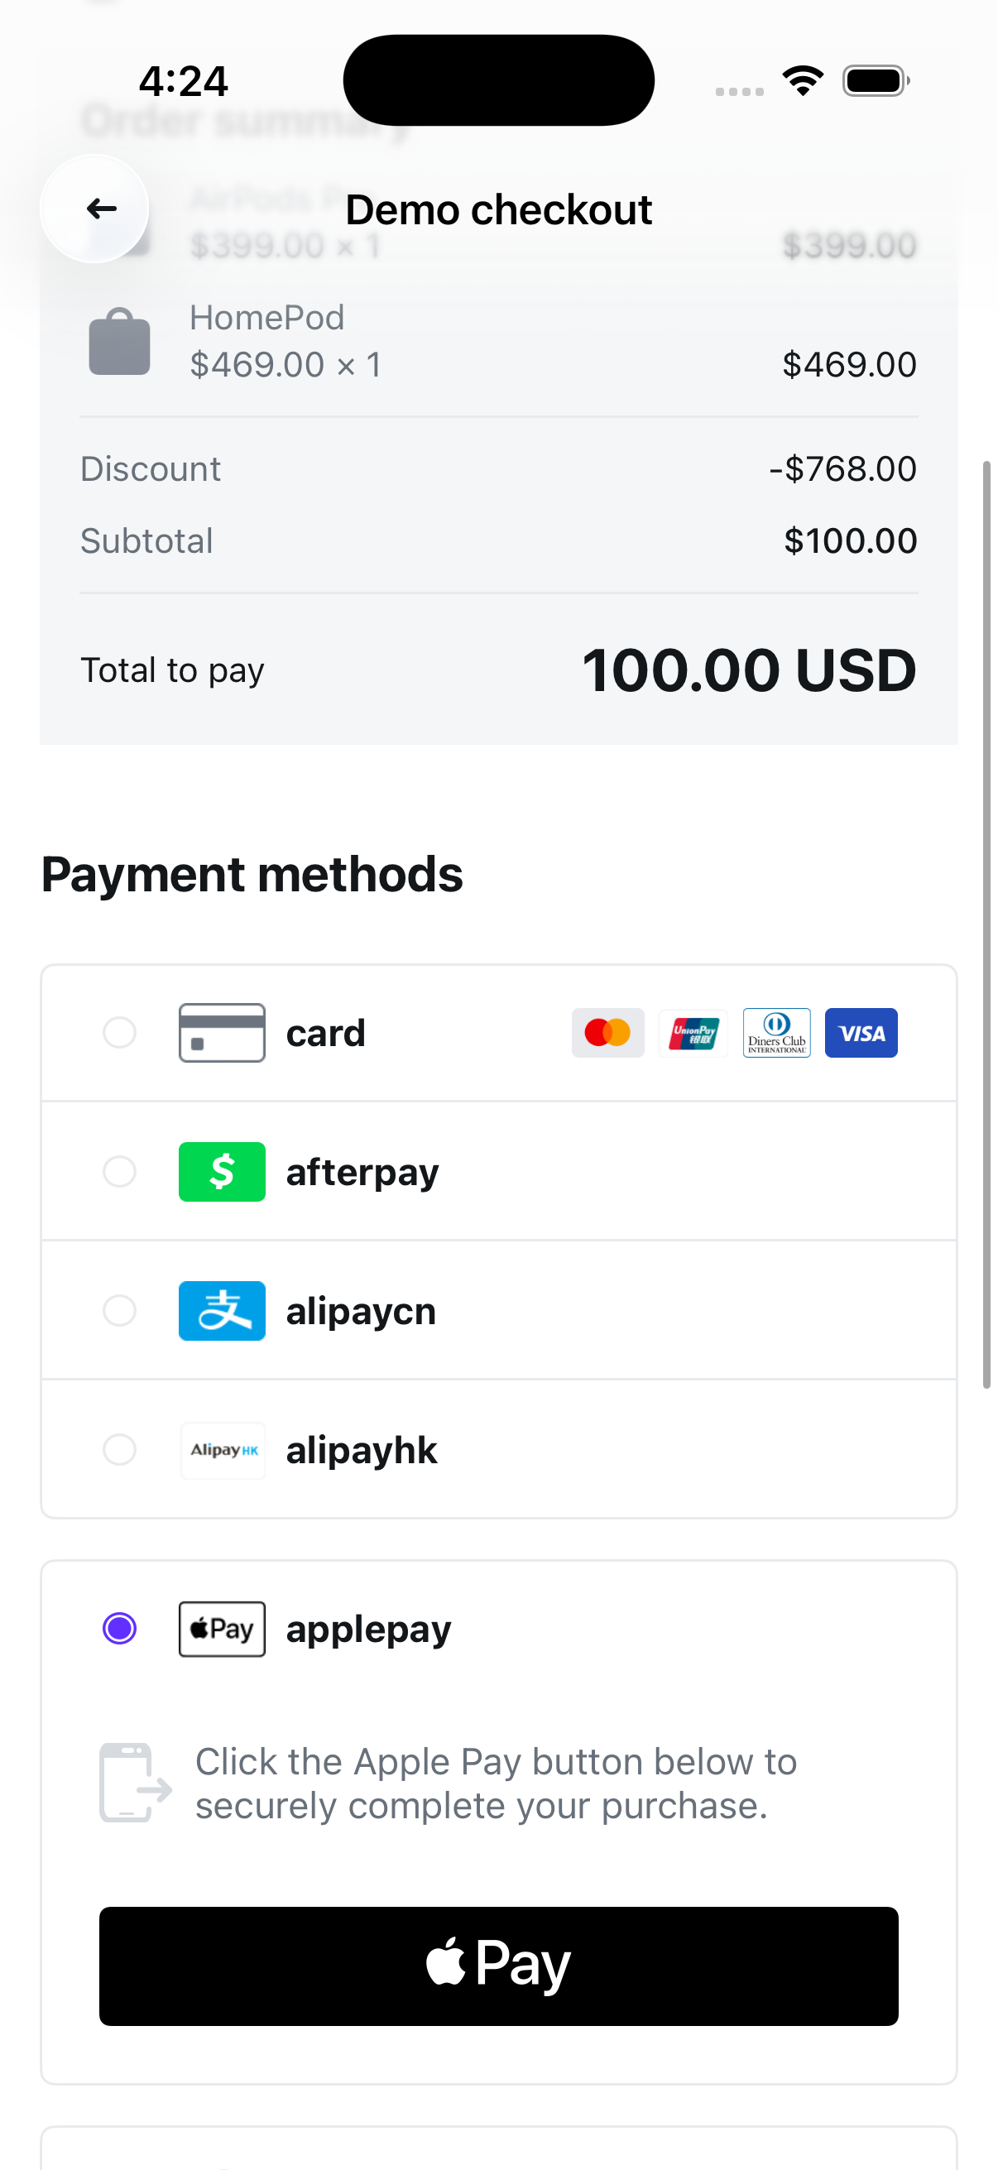Tap the back arrow button

pos(94,209)
